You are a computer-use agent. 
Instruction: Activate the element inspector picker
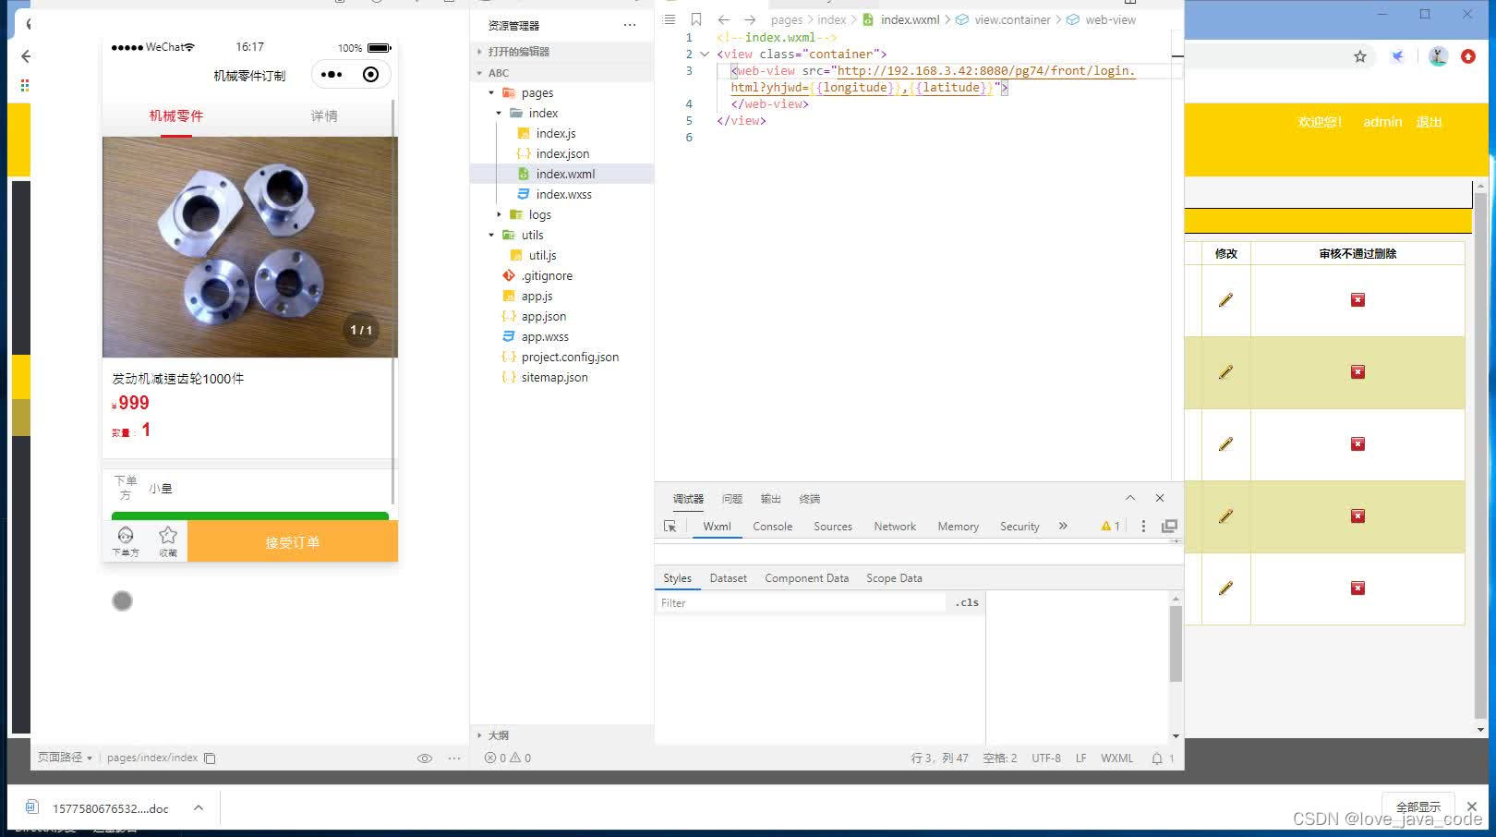coord(670,527)
